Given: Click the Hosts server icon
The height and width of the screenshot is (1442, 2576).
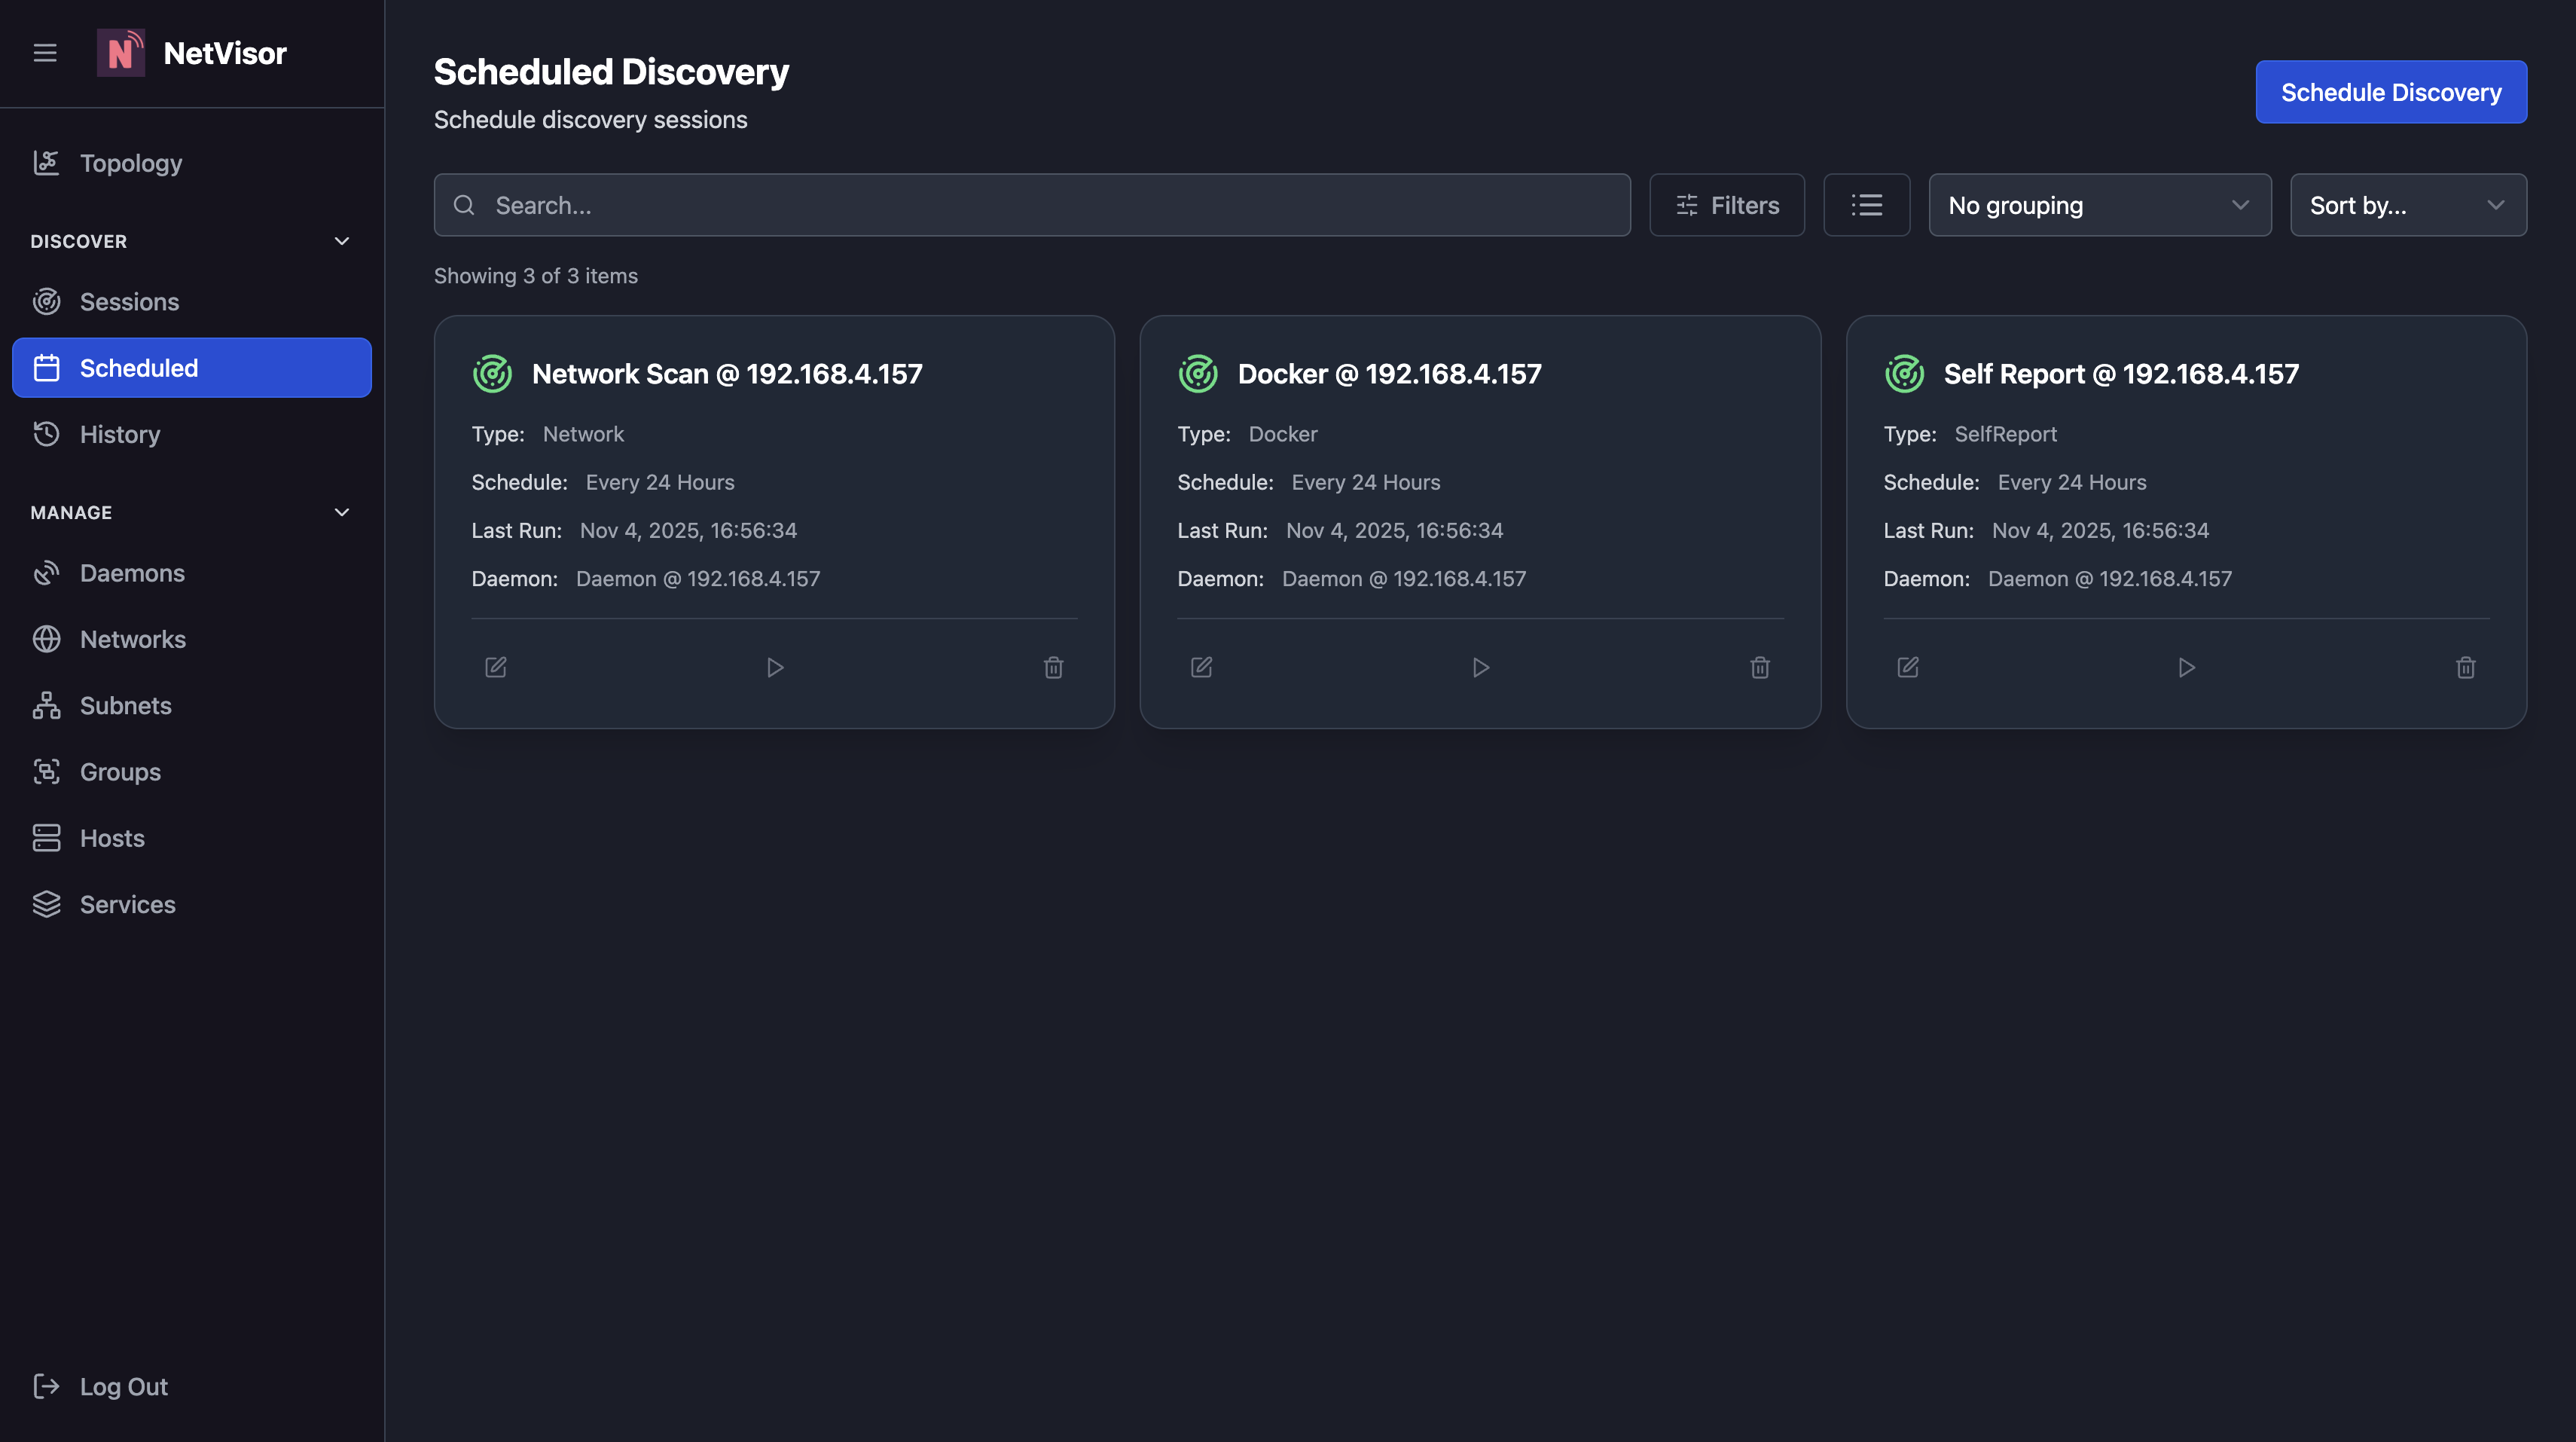Looking at the screenshot, I should point(47,838).
